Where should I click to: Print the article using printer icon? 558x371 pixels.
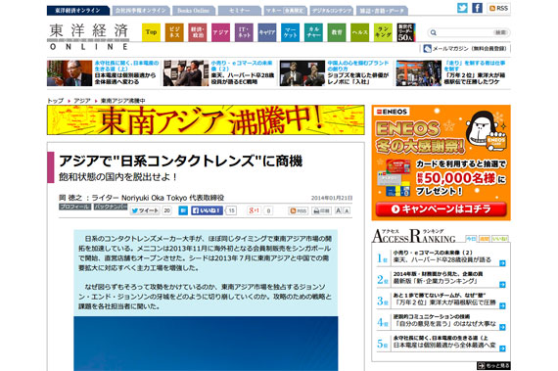coord(321,210)
